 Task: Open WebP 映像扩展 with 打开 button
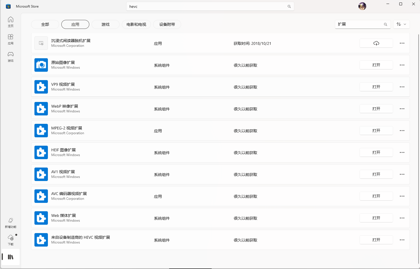coord(376,109)
